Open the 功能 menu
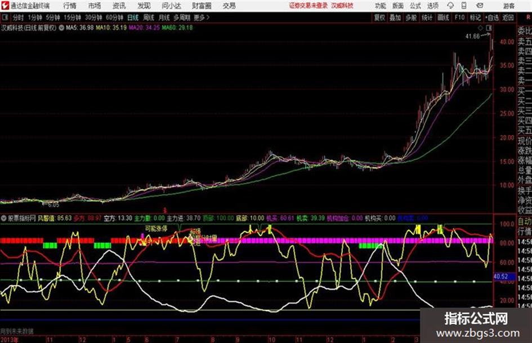This screenshot has height=343, width=532. [x=381, y=6]
